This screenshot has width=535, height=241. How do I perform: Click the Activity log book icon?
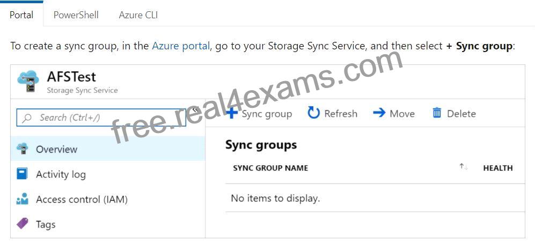click(x=22, y=174)
